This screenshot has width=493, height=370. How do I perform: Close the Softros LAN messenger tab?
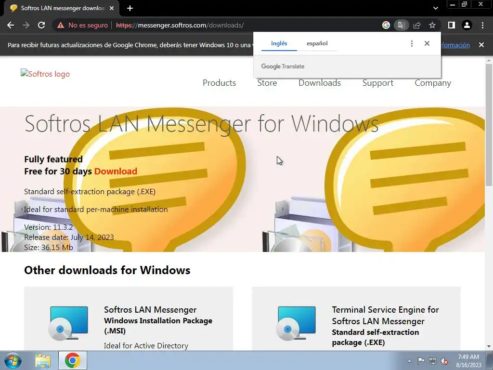[x=112, y=8]
